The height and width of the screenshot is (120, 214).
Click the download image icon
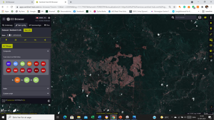point(211,40)
